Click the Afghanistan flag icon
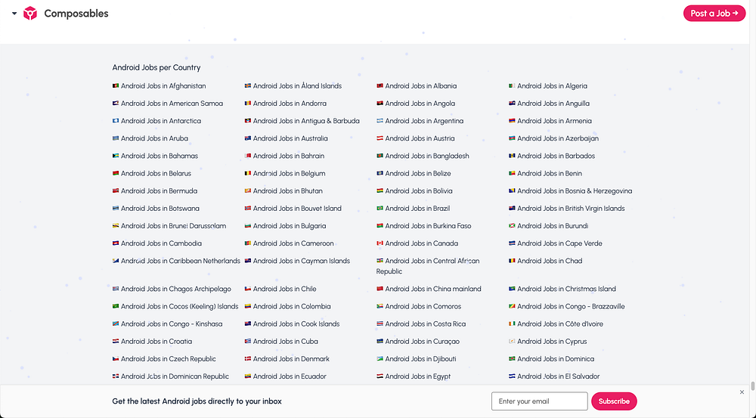Image resolution: width=756 pixels, height=418 pixels. tap(116, 86)
